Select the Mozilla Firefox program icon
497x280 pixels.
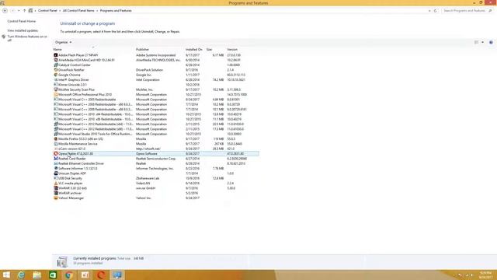click(x=56, y=138)
